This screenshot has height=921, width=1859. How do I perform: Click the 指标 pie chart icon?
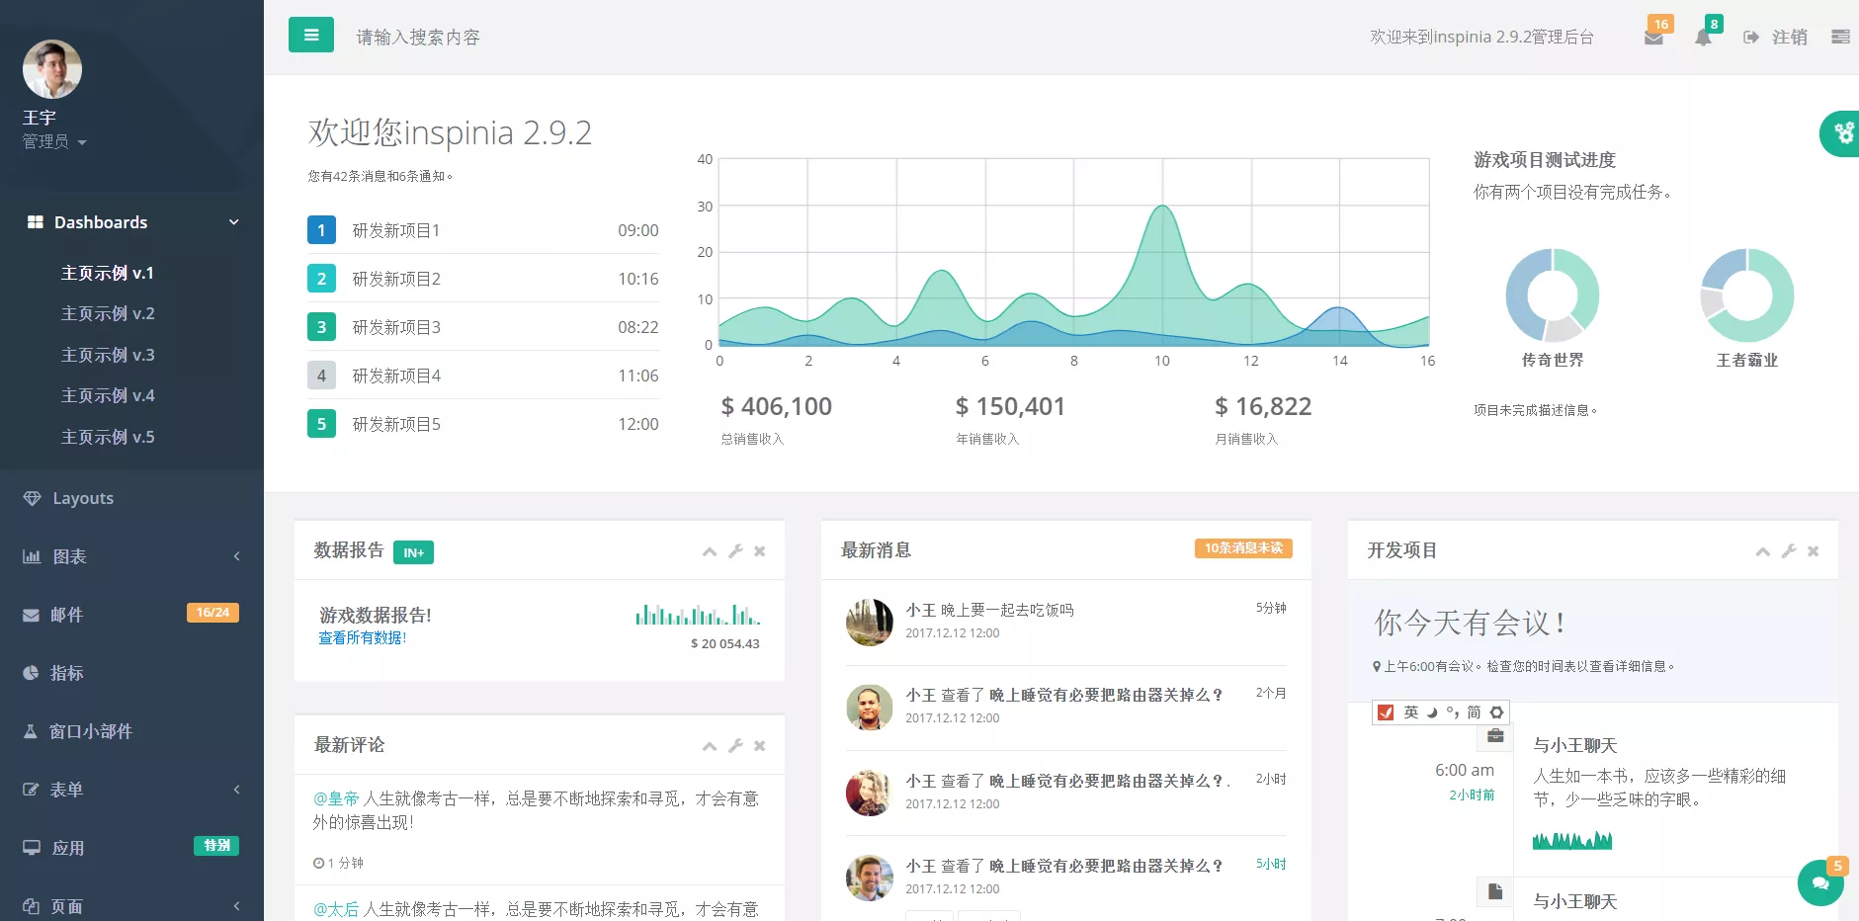[31, 673]
